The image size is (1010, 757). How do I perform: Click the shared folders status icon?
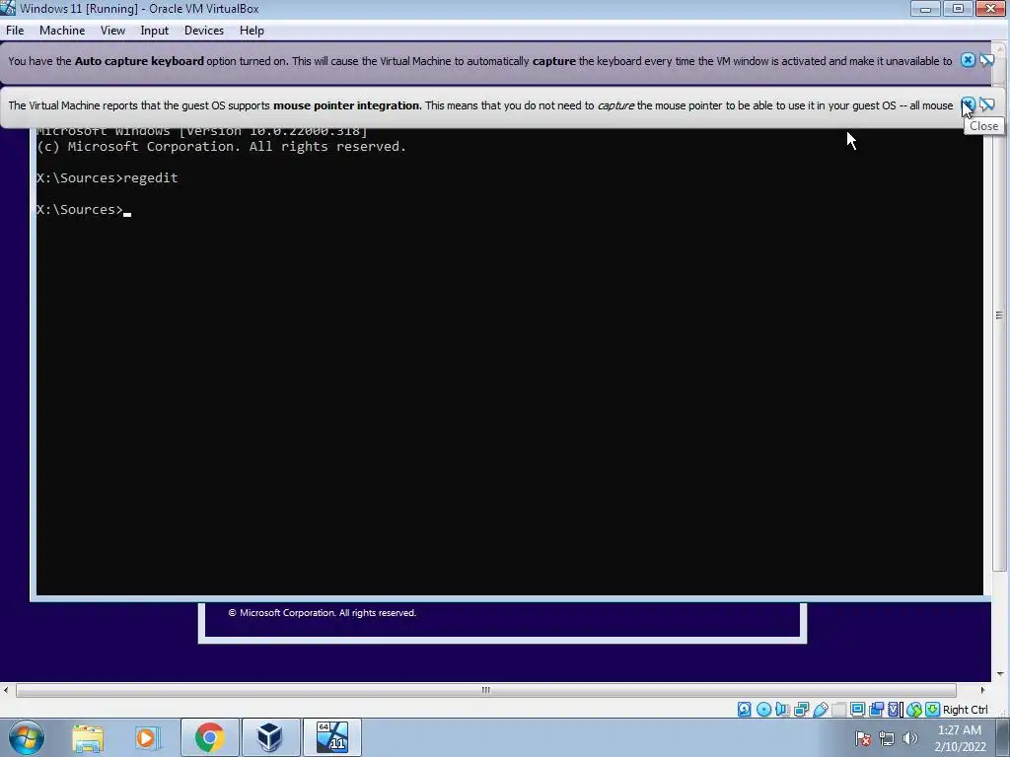click(x=838, y=710)
